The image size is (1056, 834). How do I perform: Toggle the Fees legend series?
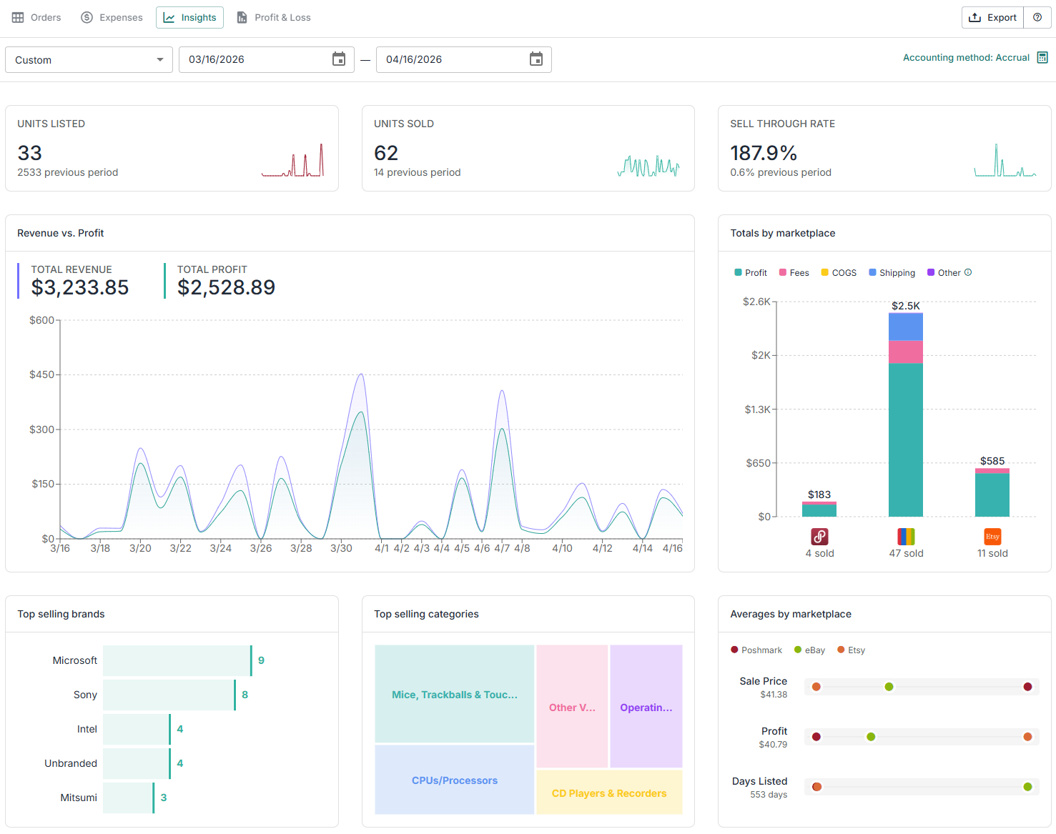[794, 273]
